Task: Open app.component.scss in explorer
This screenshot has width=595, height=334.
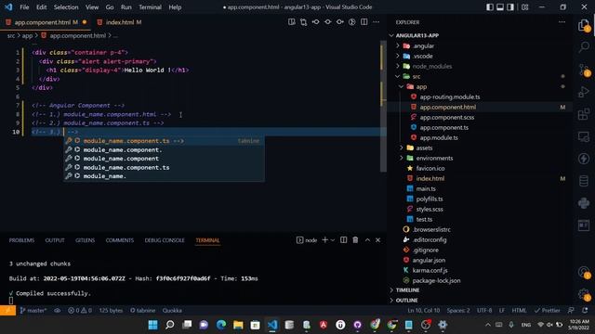Action: pyautogui.click(x=446, y=118)
